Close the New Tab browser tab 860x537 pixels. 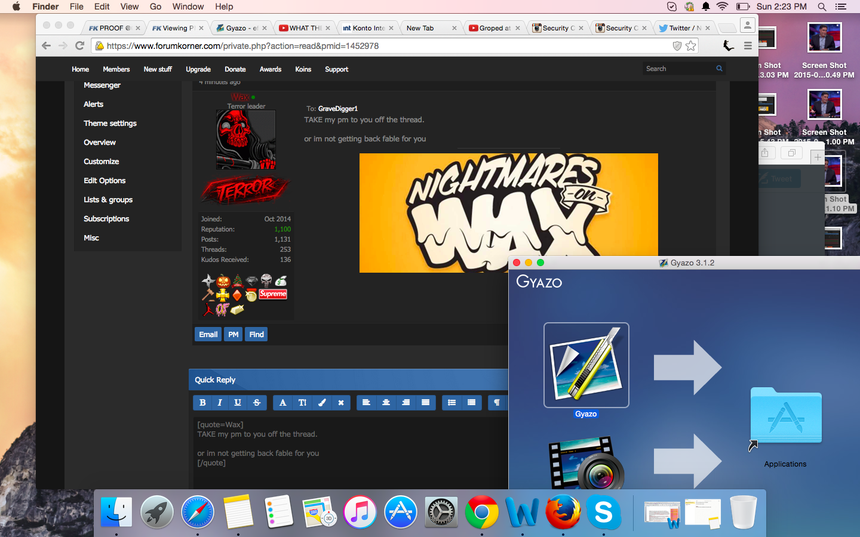pyautogui.click(x=454, y=28)
